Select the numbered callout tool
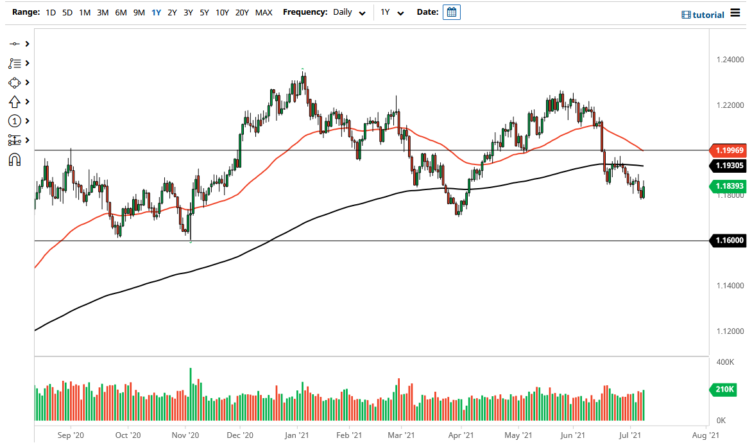The height and width of the screenshot is (445, 752). pos(15,121)
